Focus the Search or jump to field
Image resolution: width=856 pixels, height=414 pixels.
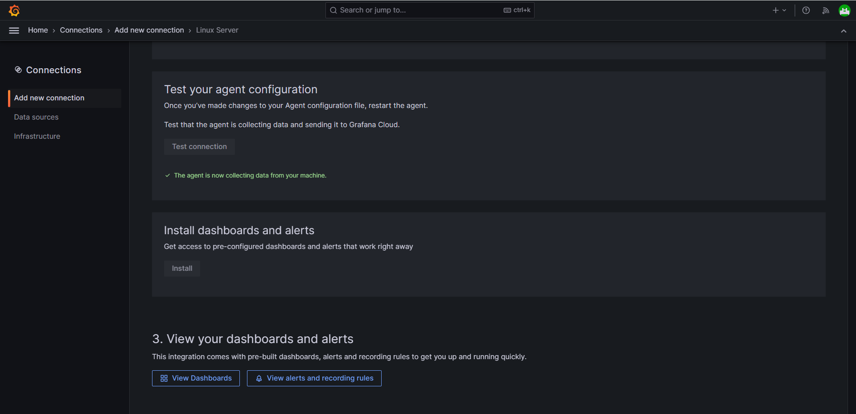430,10
